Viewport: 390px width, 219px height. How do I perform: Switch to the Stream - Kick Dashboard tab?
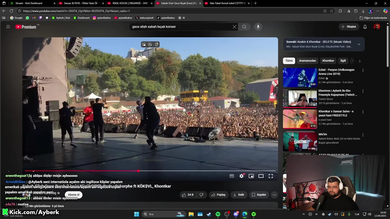tap(33, 3)
